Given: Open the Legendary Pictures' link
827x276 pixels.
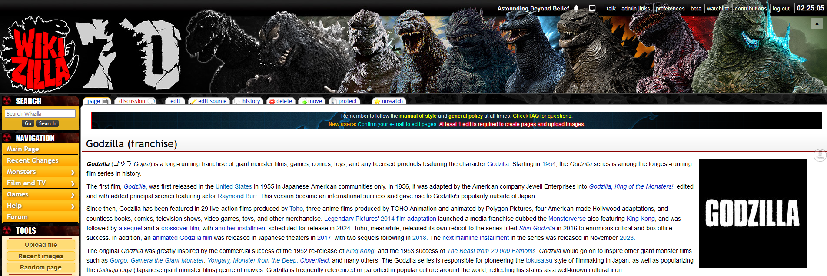Looking at the screenshot, I should tap(352, 219).
